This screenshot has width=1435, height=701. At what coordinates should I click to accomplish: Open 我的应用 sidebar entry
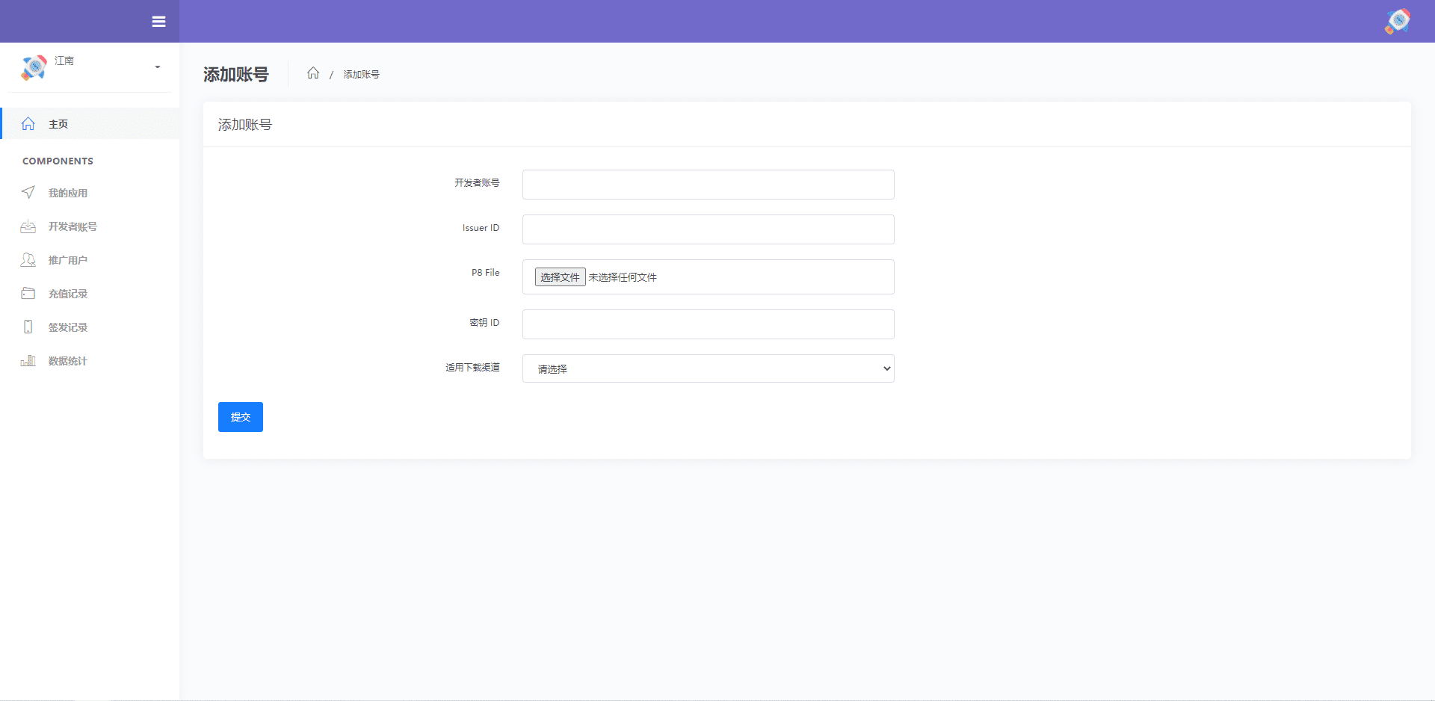(68, 193)
